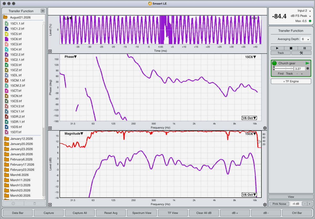The image size is (315, 219).
Task: Close the impulse response plot pane
Action: click(50, 51)
